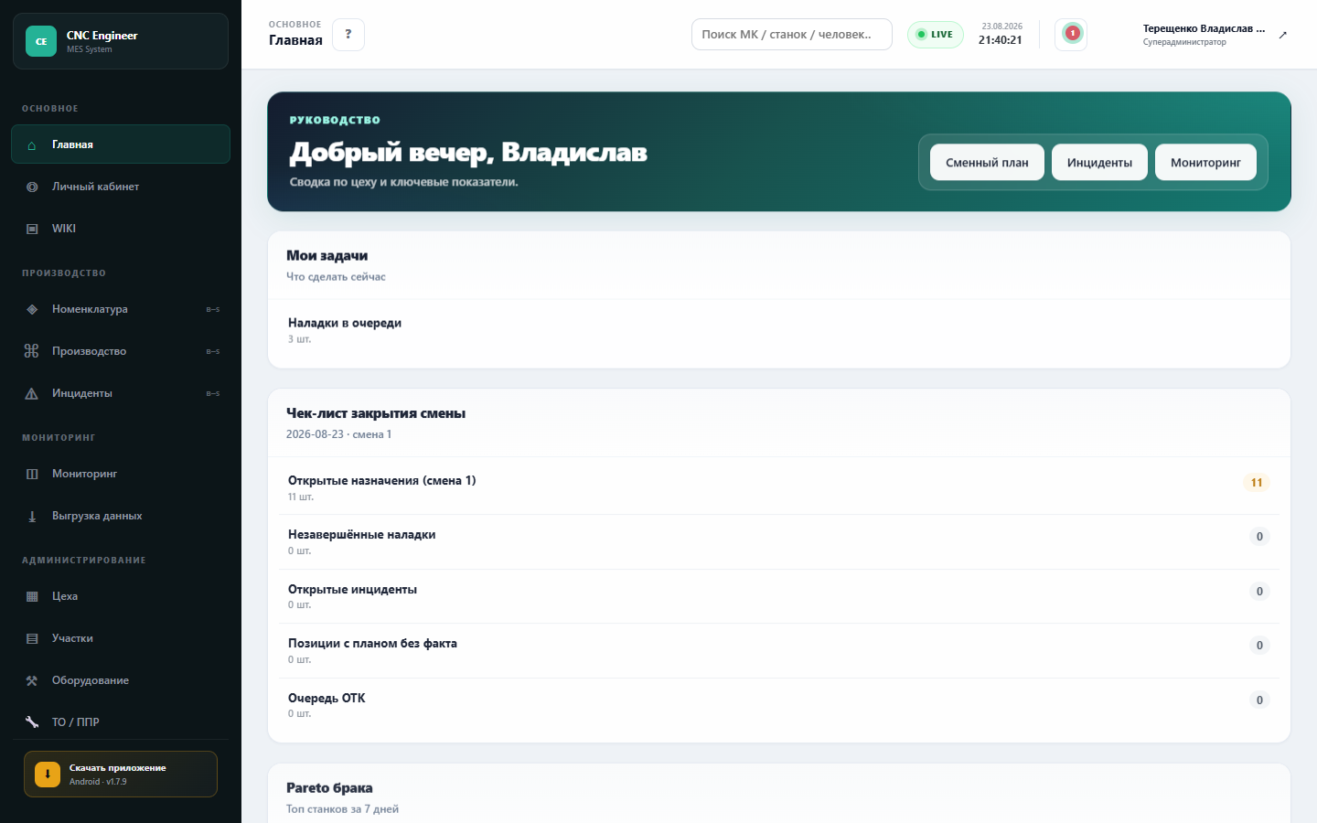Image resolution: width=1317 pixels, height=823 pixels.
Task: Click Позиции с планом без факта row
Action: [x=779, y=651]
